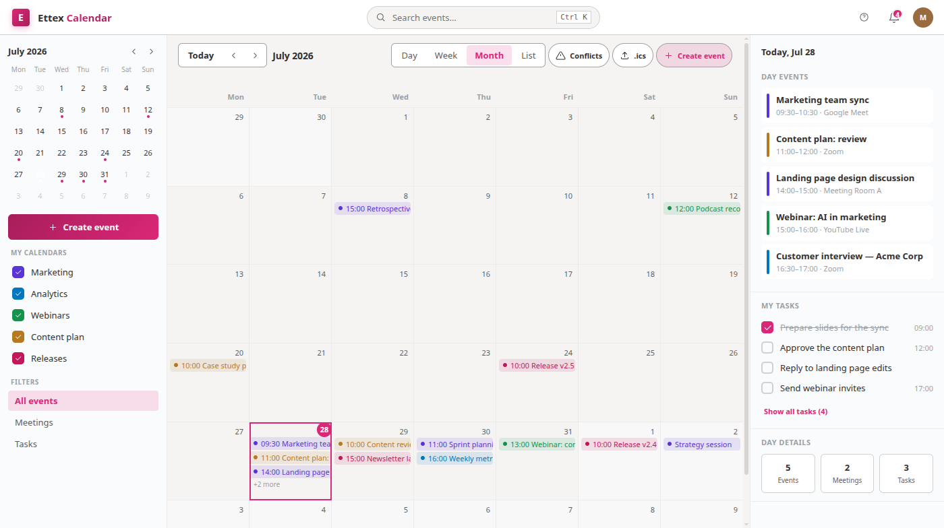Click the 2 Meetings day detail card

847,473
